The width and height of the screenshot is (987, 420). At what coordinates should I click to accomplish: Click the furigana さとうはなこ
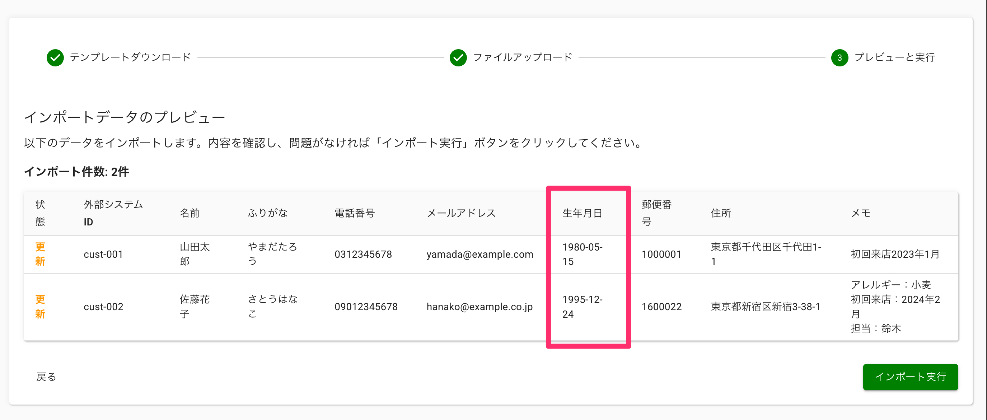tap(272, 307)
